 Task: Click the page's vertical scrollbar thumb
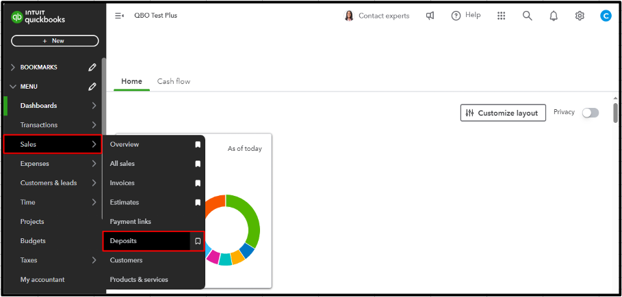(615, 113)
